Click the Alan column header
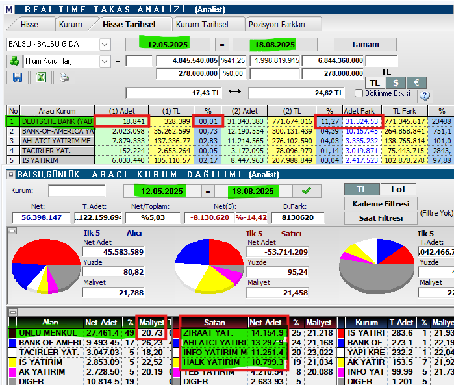Image resolution: width=454 pixels, height=385 pixels. click(50, 322)
